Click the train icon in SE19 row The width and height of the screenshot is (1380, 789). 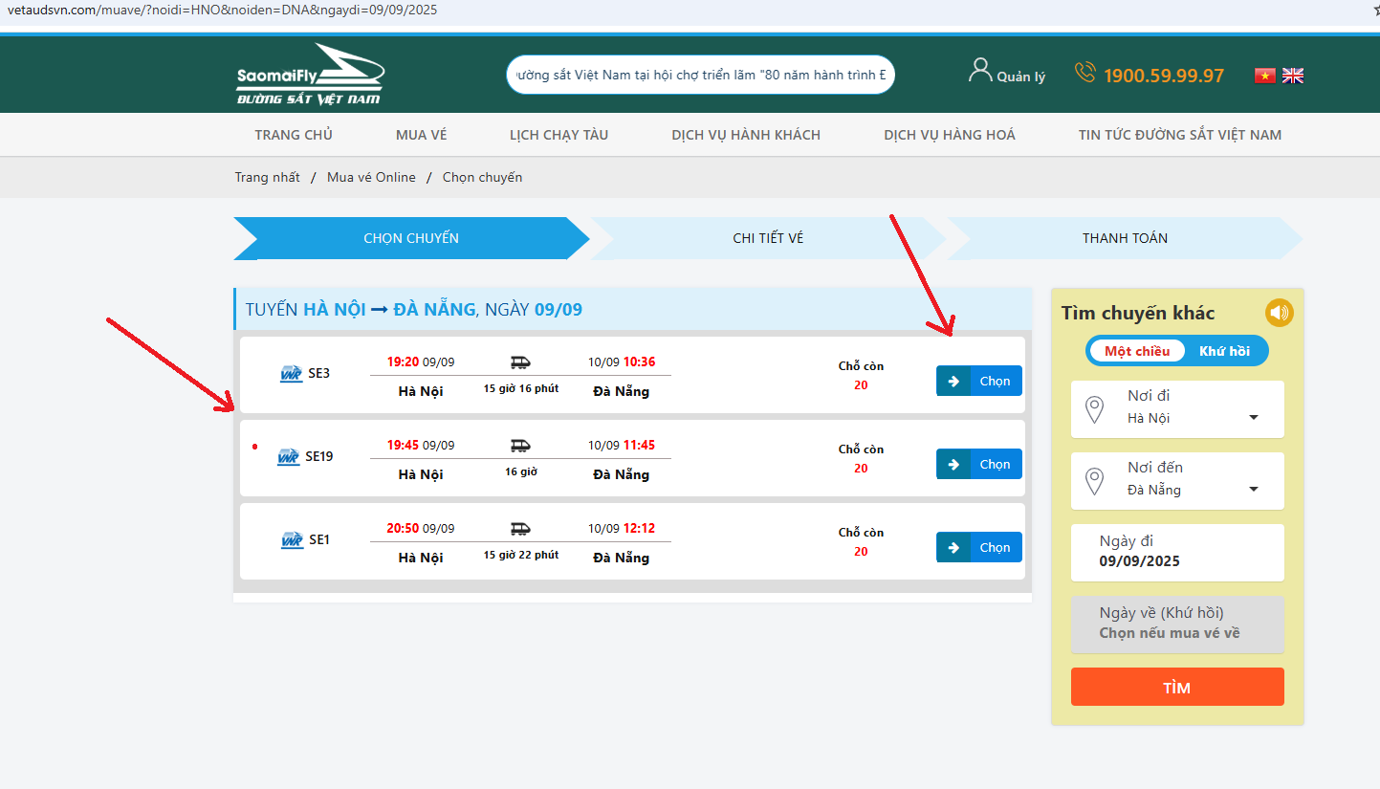pos(520,446)
